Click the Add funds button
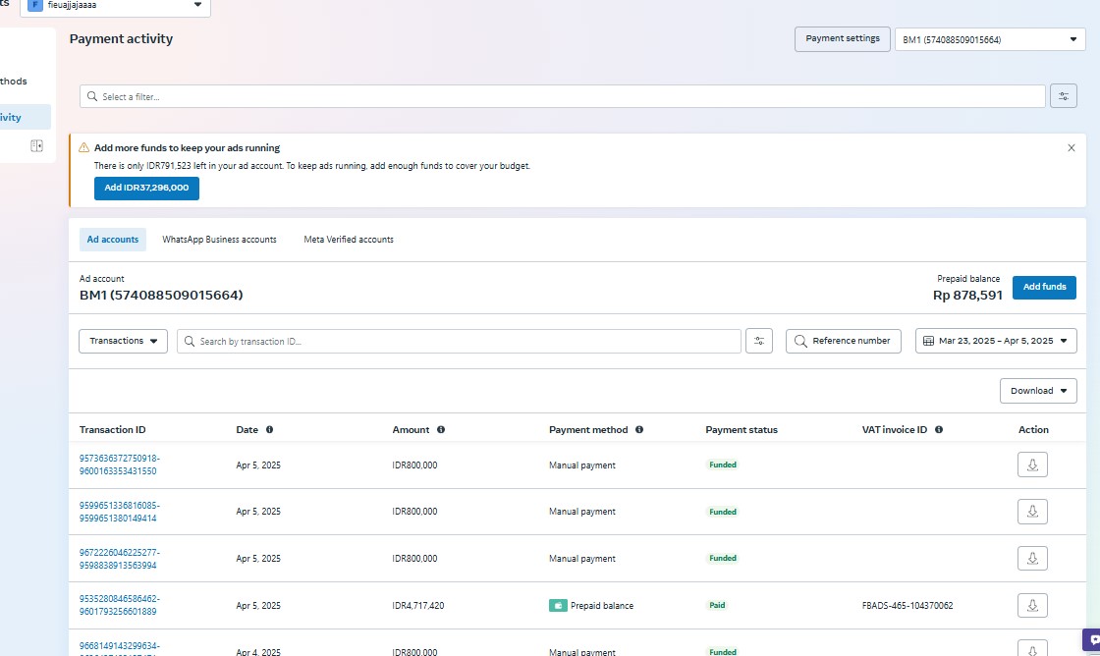Image resolution: width=1100 pixels, height=656 pixels. click(1044, 288)
